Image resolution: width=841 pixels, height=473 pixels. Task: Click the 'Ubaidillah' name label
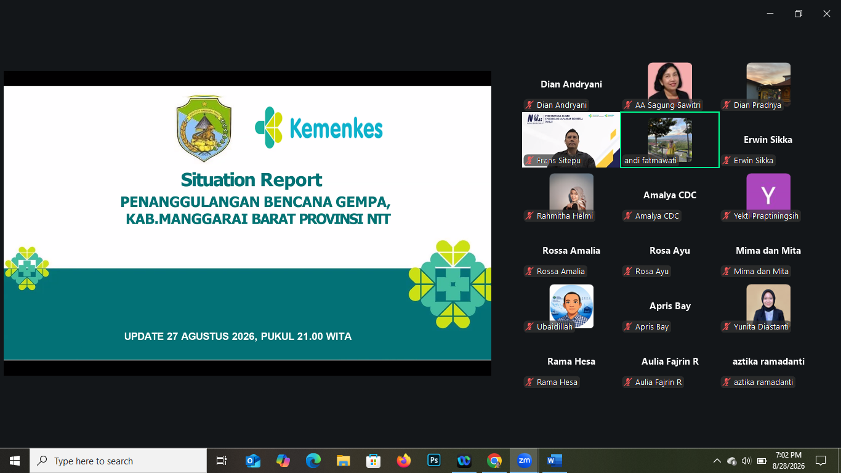click(x=555, y=327)
